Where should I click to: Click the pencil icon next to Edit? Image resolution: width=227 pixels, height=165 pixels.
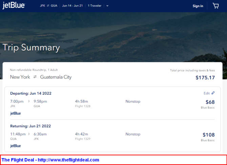[213, 93]
